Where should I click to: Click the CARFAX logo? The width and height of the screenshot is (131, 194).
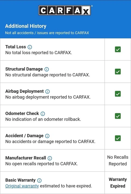[x=65, y=10]
